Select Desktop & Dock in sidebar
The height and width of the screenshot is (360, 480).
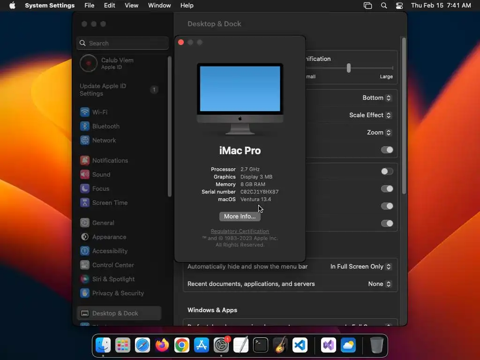pos(120,314)
